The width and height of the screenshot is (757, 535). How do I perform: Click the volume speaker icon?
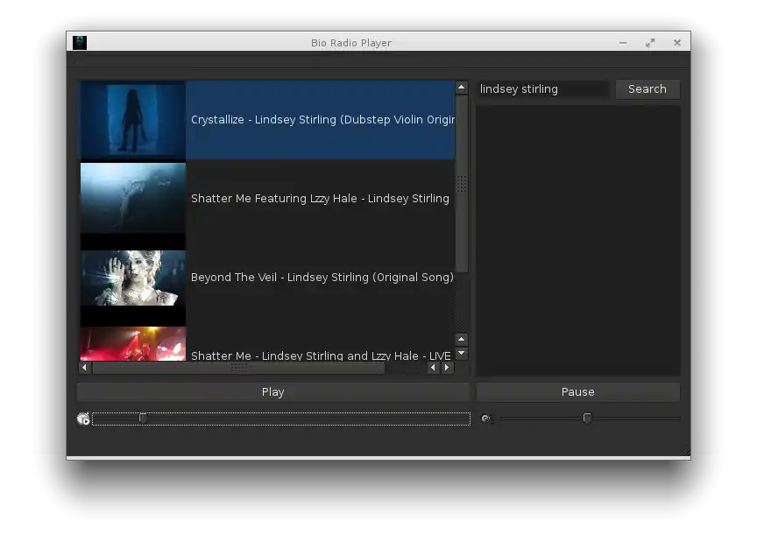point(486,419)
